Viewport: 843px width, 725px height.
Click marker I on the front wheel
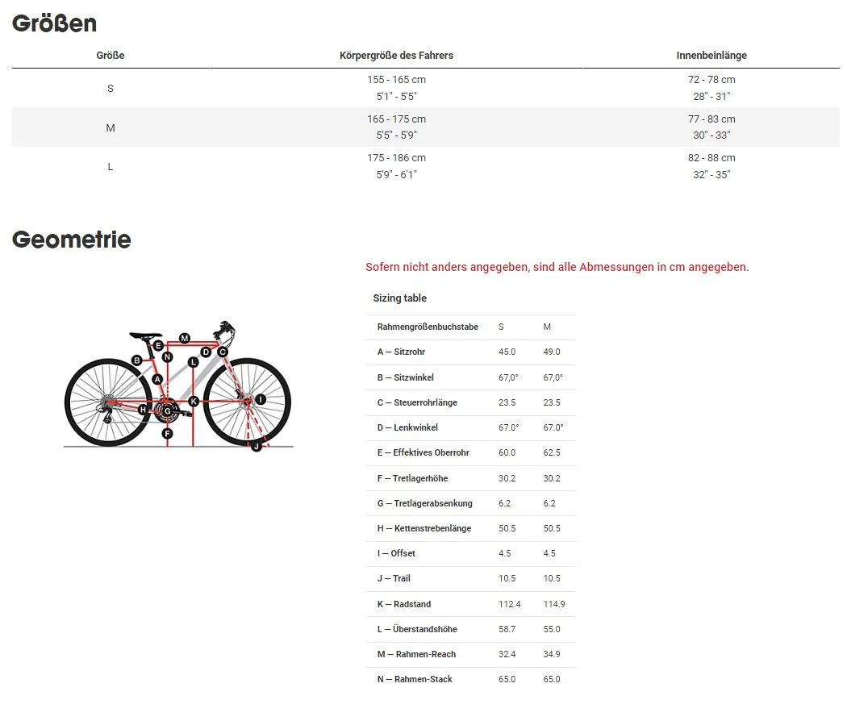[x=261, y=399]
